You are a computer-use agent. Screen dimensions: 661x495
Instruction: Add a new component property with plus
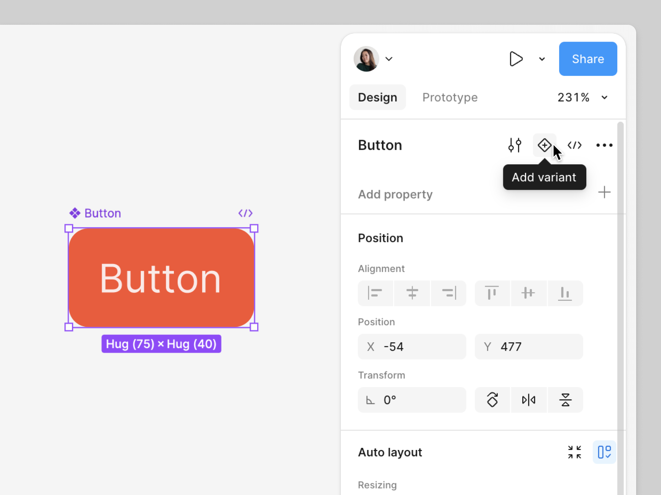(x=605, y=192)
